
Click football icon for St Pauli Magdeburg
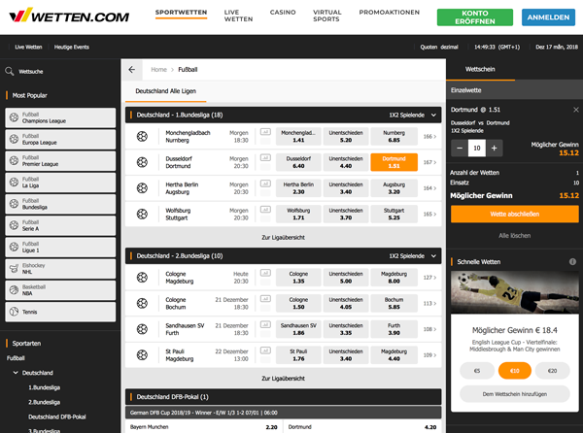pyautogui.click(x=142, y=355)
